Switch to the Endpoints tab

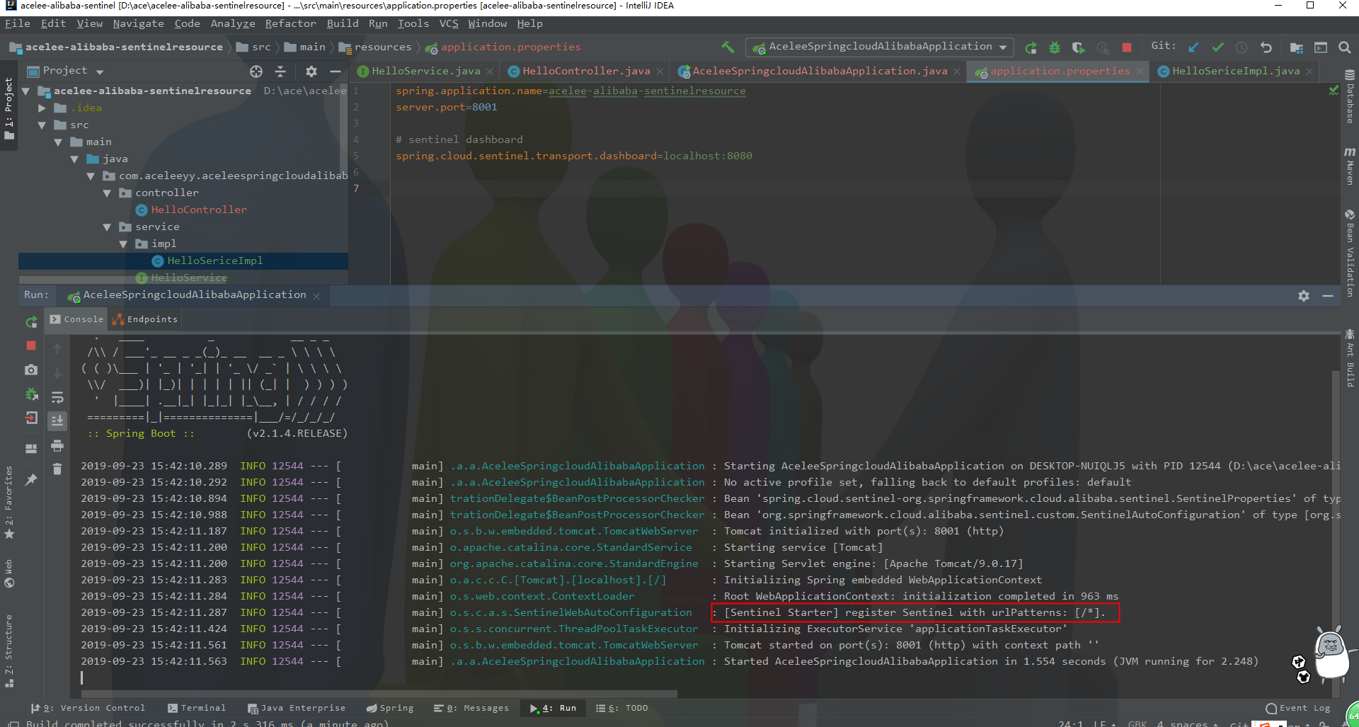pyautogui.click(x=145, y=319)
